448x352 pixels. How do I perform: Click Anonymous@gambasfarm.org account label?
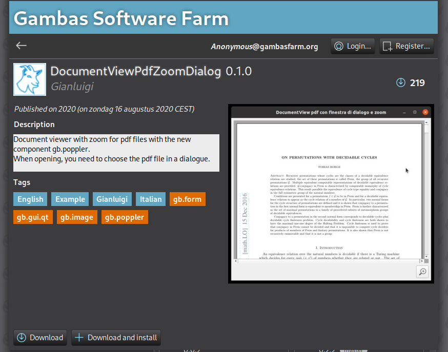point(264,47)
